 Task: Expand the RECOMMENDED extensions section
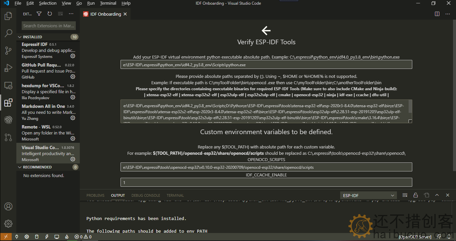click(x=48, y=167)
